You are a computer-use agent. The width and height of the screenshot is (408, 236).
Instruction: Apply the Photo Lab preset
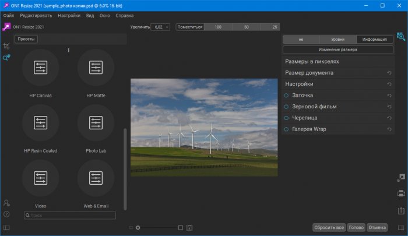tap(96, 122)
